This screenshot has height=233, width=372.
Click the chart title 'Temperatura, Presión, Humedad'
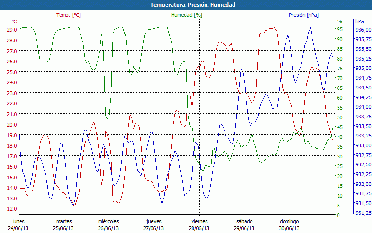pos(193,5)
